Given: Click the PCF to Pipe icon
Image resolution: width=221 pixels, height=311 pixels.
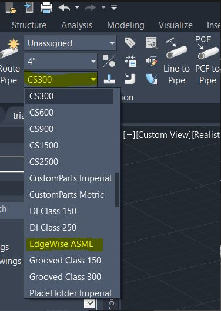Looking at the screenshot, I should 207,48.
